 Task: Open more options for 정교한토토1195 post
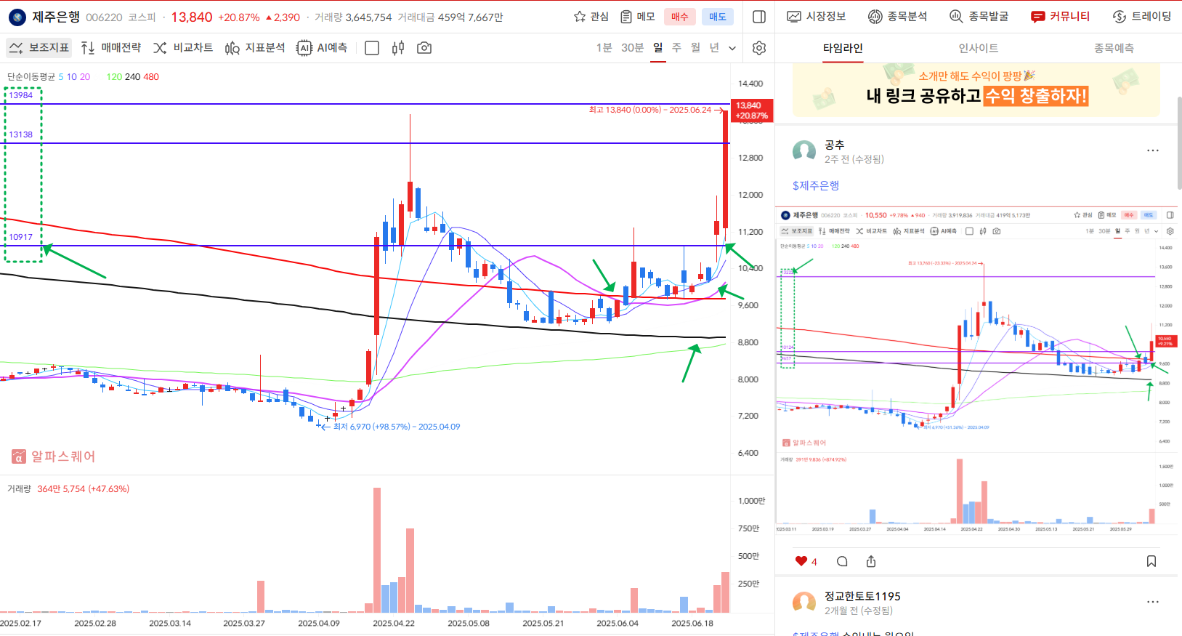click(1153, 602)
